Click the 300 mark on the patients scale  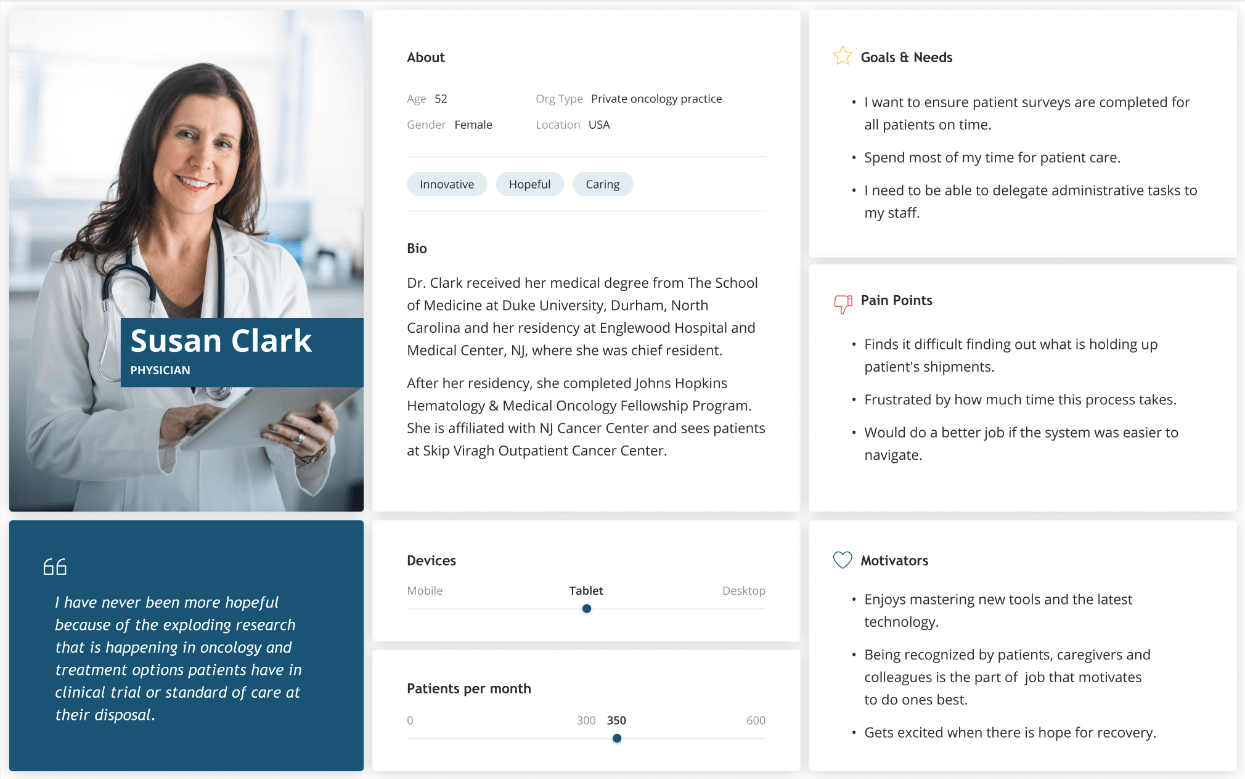586,720
